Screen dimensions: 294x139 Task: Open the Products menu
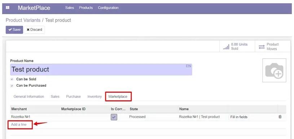coord(86,8)
